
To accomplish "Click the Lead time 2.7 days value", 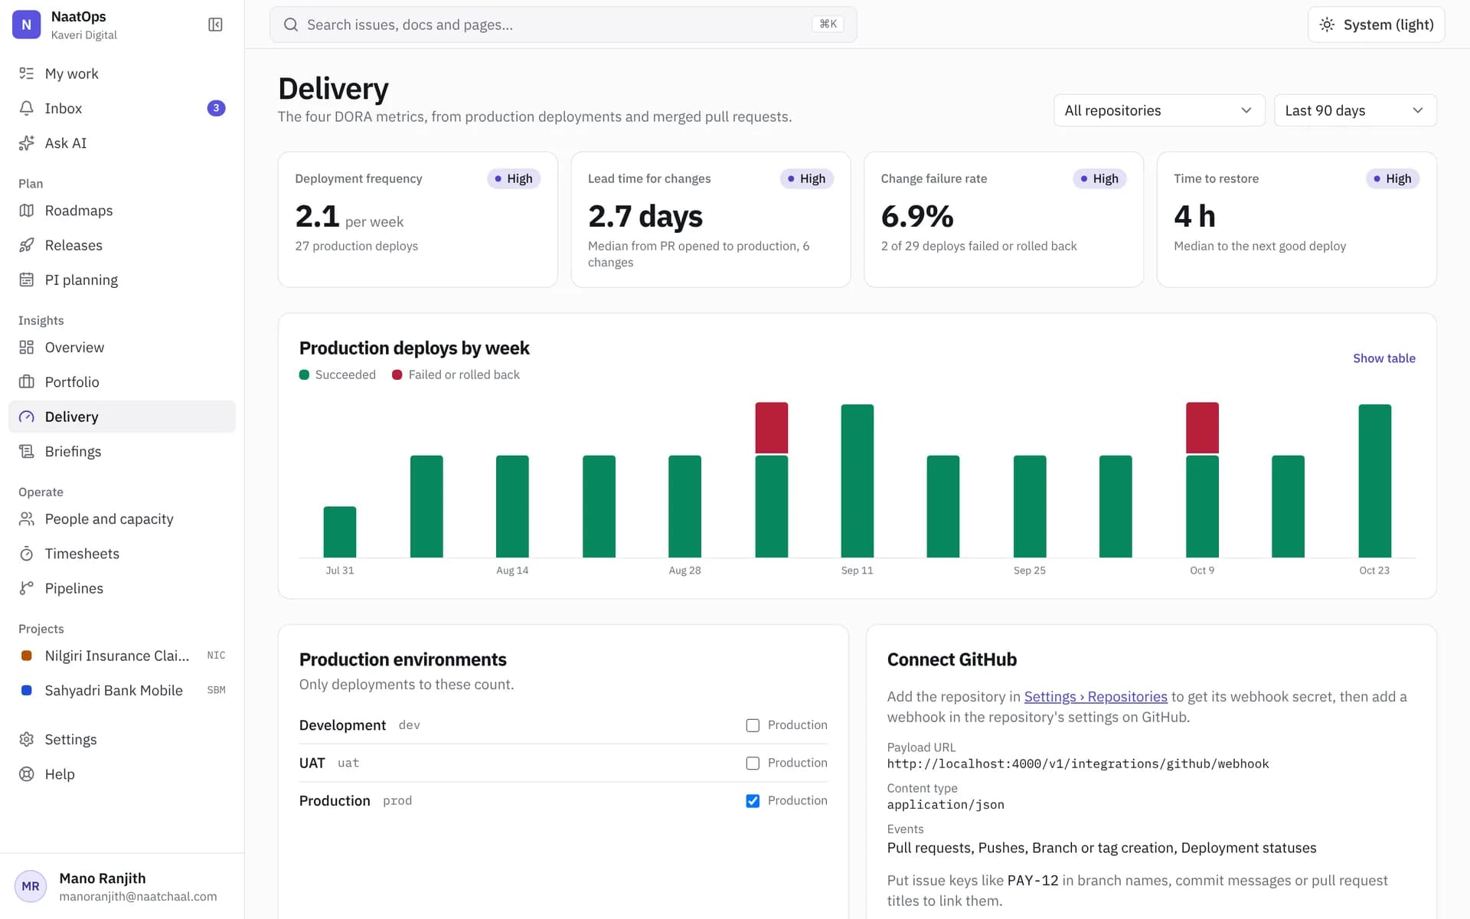I will pyautogui.click(x=645, y=216).
